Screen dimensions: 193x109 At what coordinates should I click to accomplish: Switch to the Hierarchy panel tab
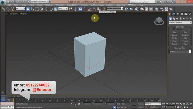178,14
